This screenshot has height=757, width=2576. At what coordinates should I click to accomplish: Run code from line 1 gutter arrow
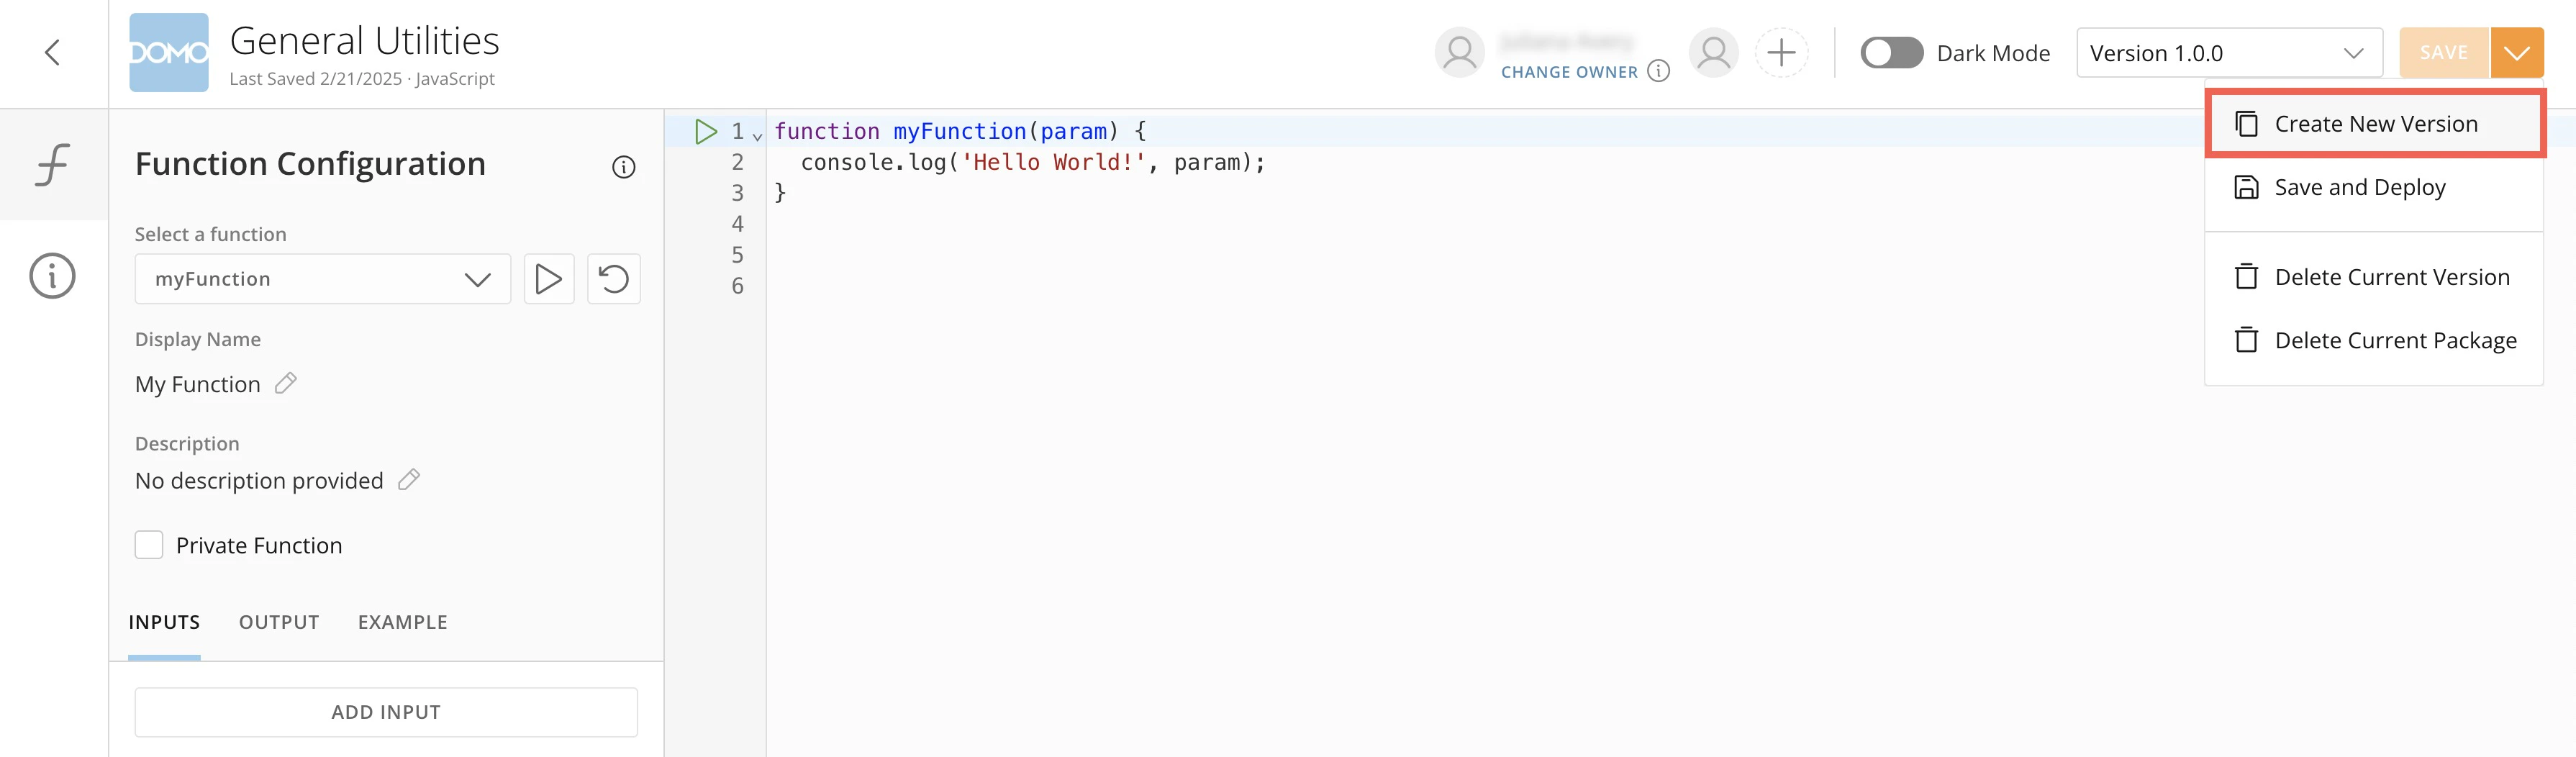point(706,131)
